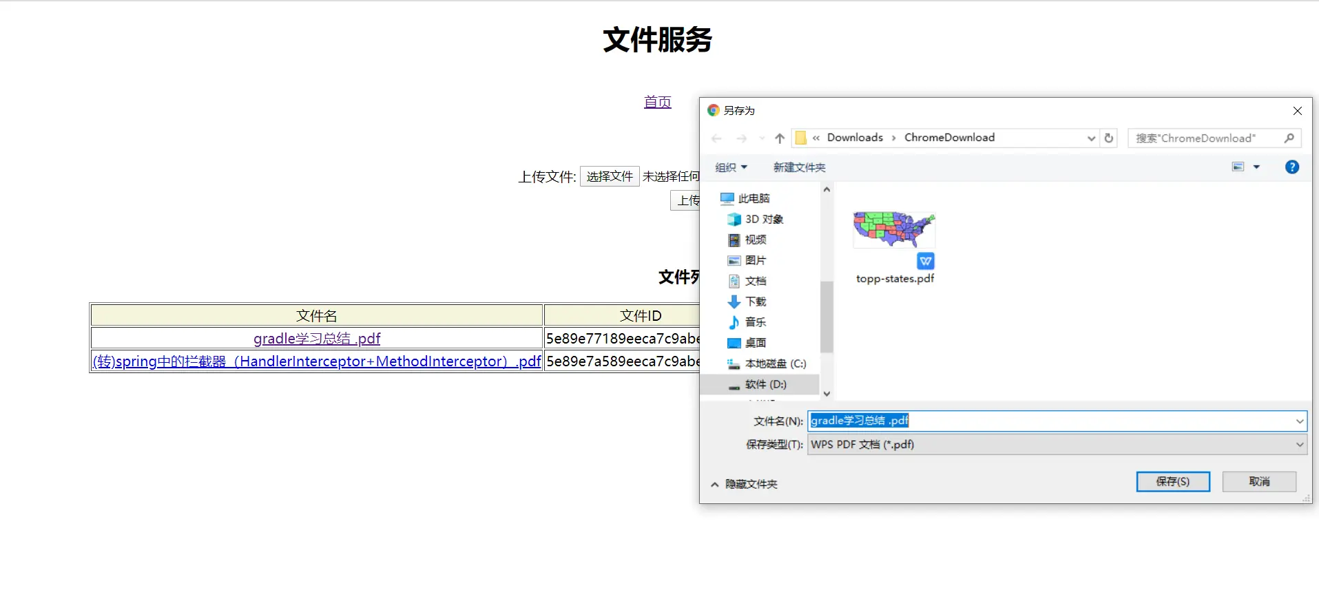The image size is (1319, 601).
Task: Click the recent locations dropdown arrow
Action: click(762, 138)
